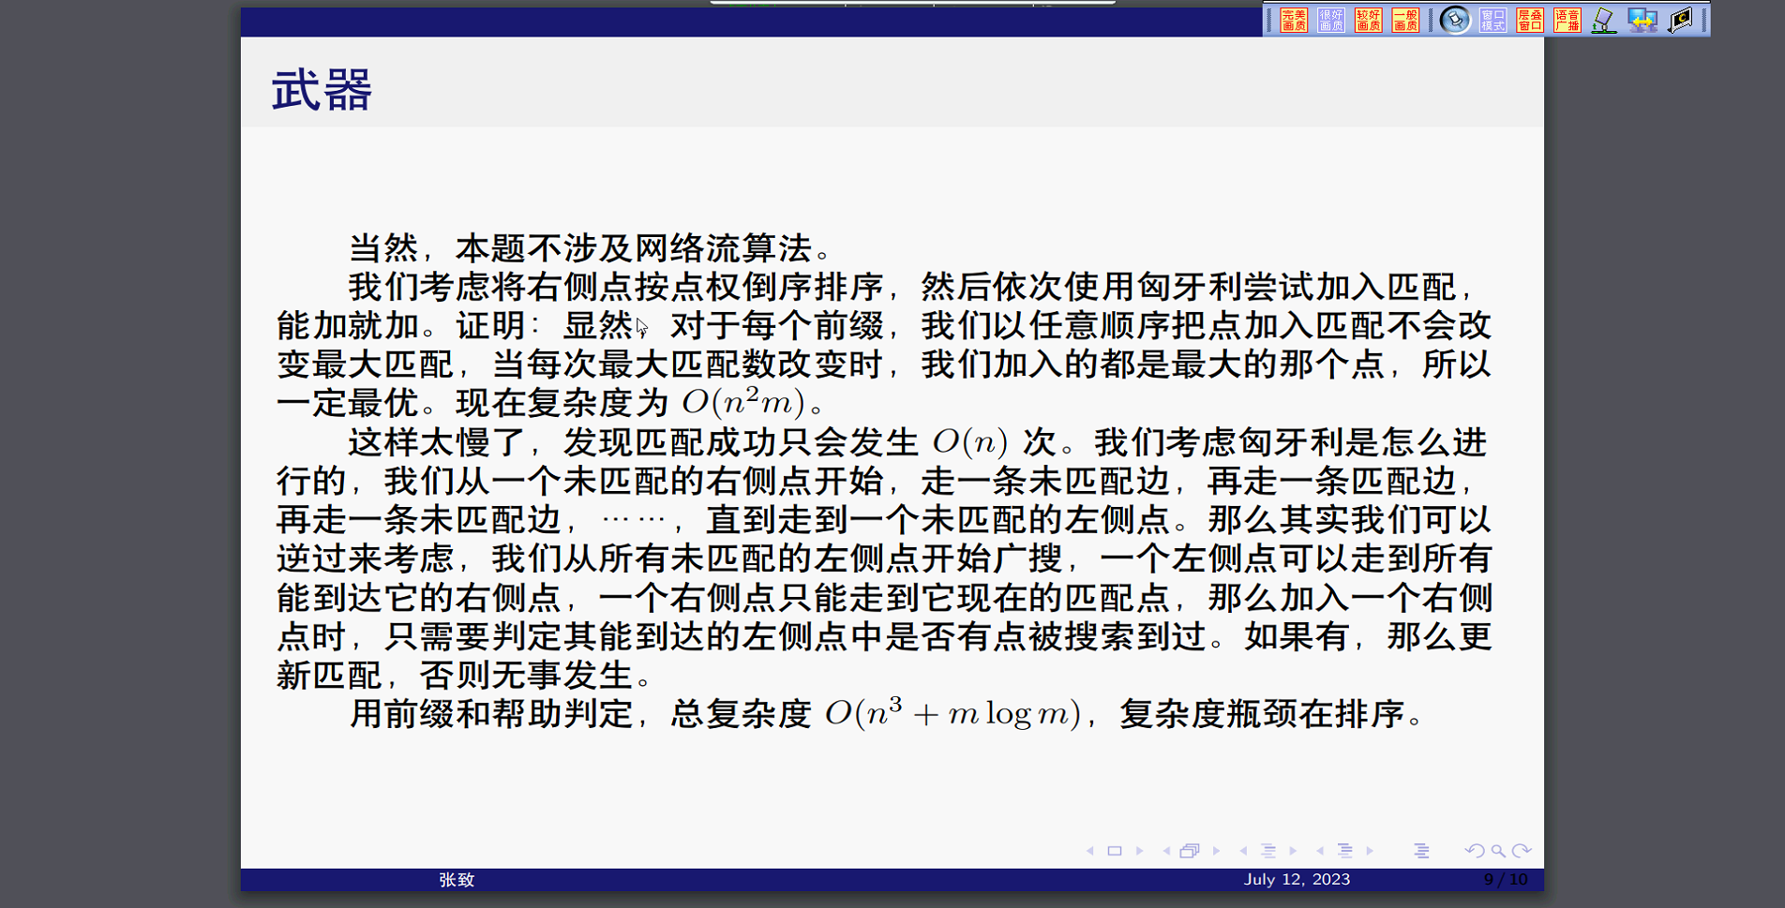Click the two-monitors switch icon
This screenshot has width=1785, height=908.
[1642, 20]
